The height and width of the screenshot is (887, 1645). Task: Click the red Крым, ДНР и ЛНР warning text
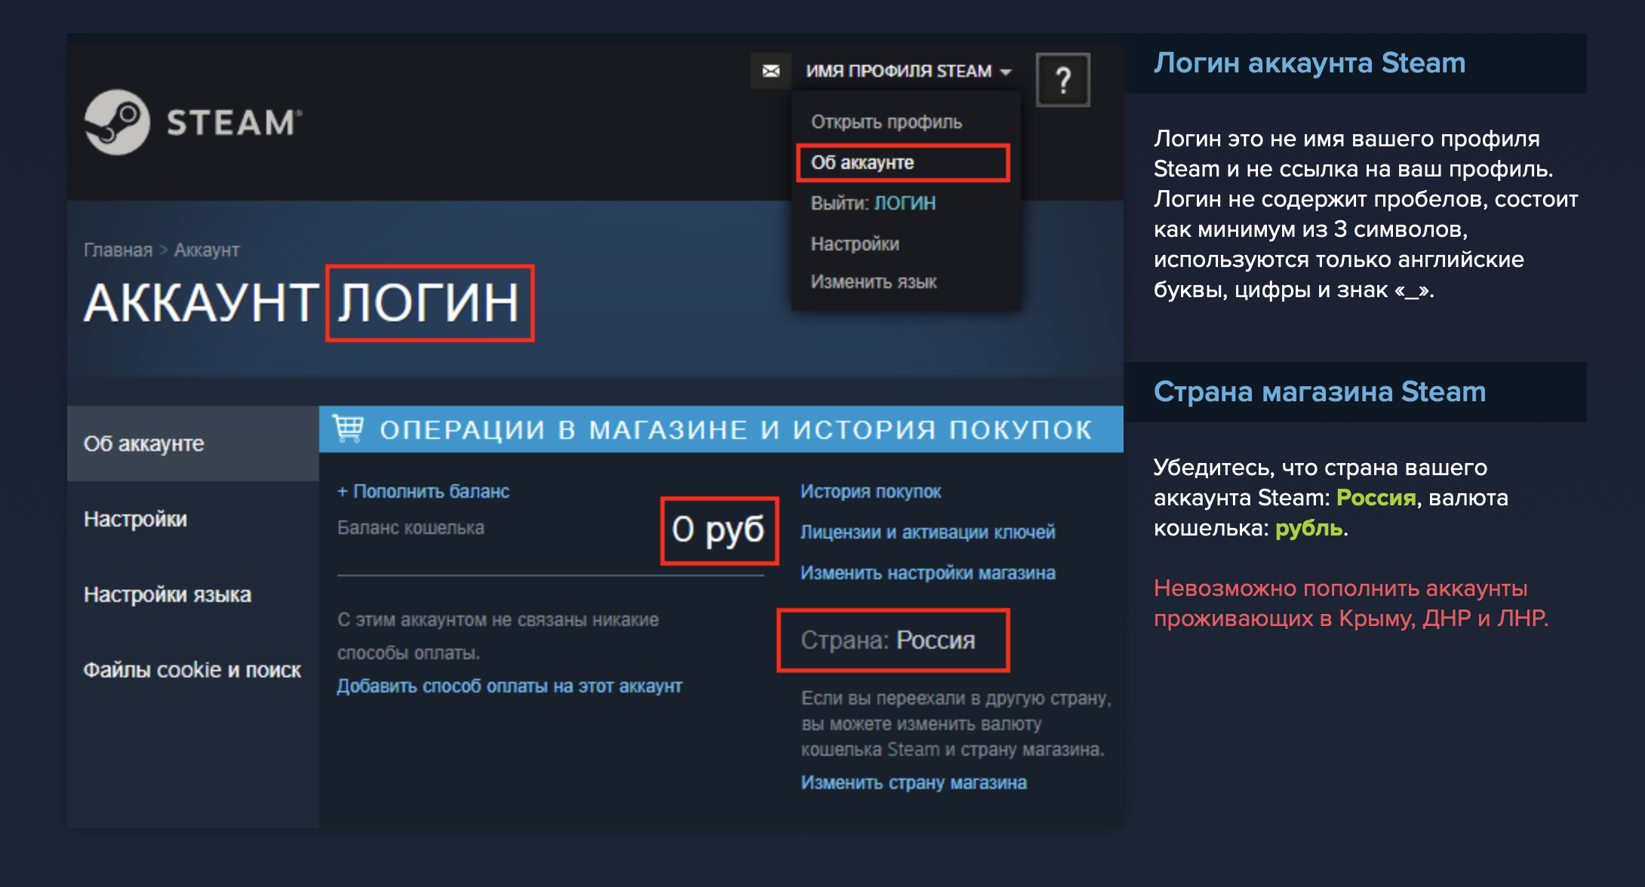pyautogui.click(x=1351, y=603)
